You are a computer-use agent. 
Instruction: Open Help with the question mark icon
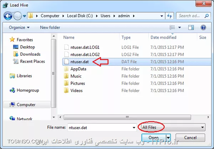(203, 28)
